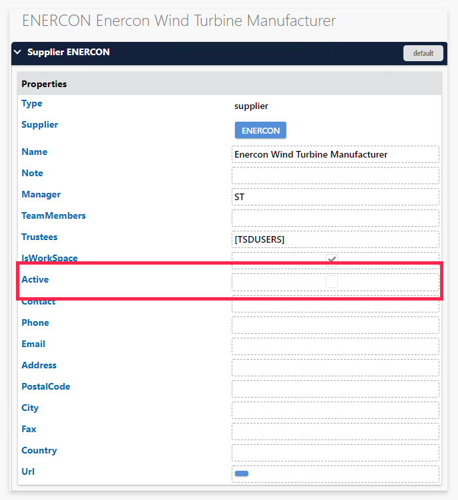Image resolution: width=458 pixels, height=500 pixels.
Task: Select the Supplier property label
Action: (39, 125)
